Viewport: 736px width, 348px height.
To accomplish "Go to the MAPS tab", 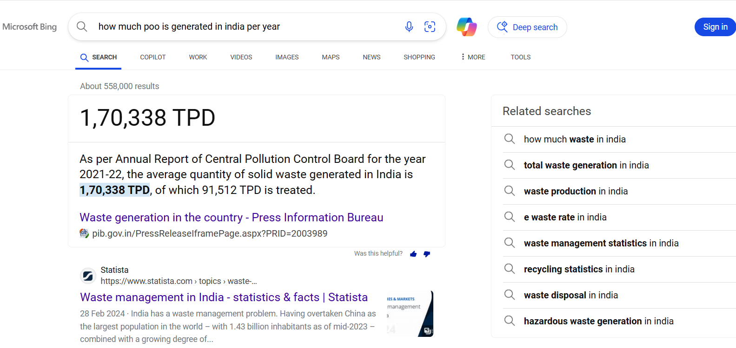I will pyautogui.click(x=331, y=58).
